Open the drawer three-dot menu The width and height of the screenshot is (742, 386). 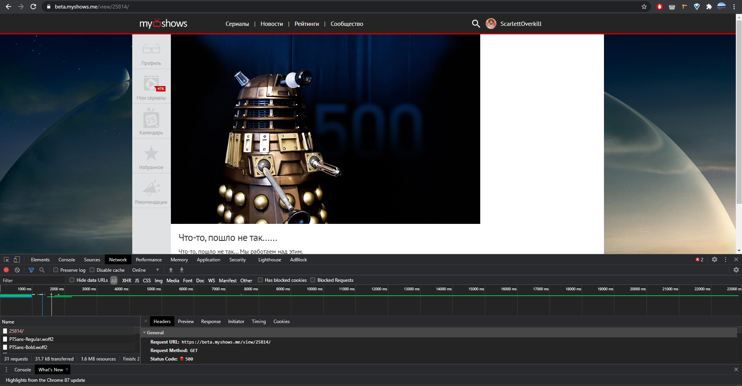click(6, 369)
